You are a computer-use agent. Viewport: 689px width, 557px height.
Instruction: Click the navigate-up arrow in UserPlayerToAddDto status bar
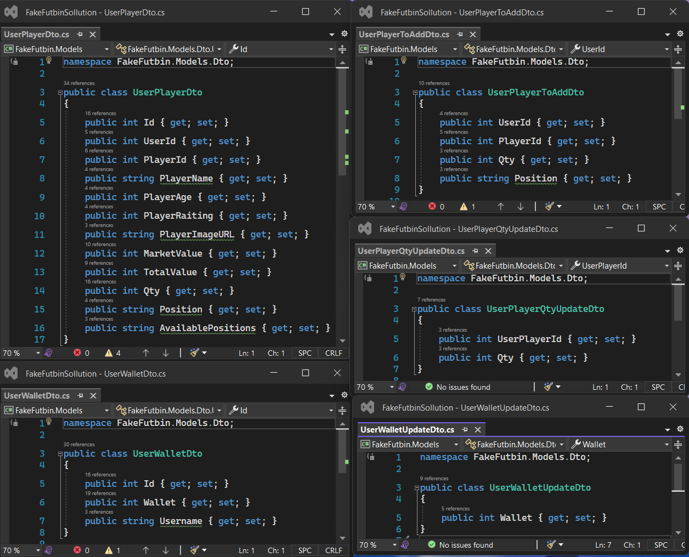click(x=500, y=206)
